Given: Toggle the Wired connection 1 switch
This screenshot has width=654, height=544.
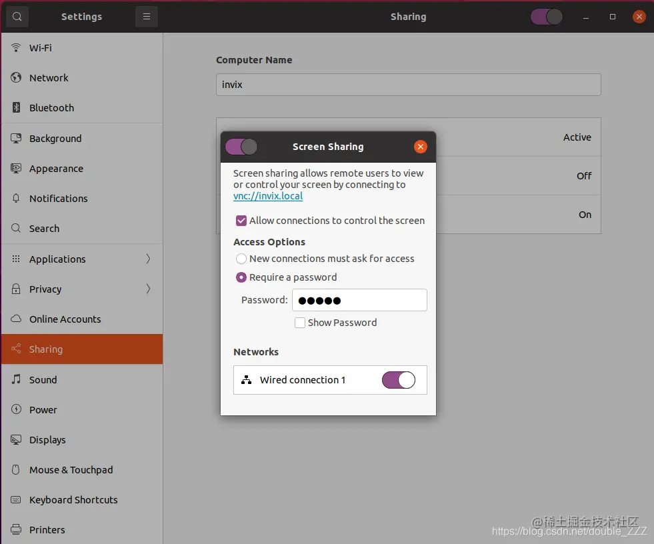Looking at the screenshot, I should tap(398, 380).
